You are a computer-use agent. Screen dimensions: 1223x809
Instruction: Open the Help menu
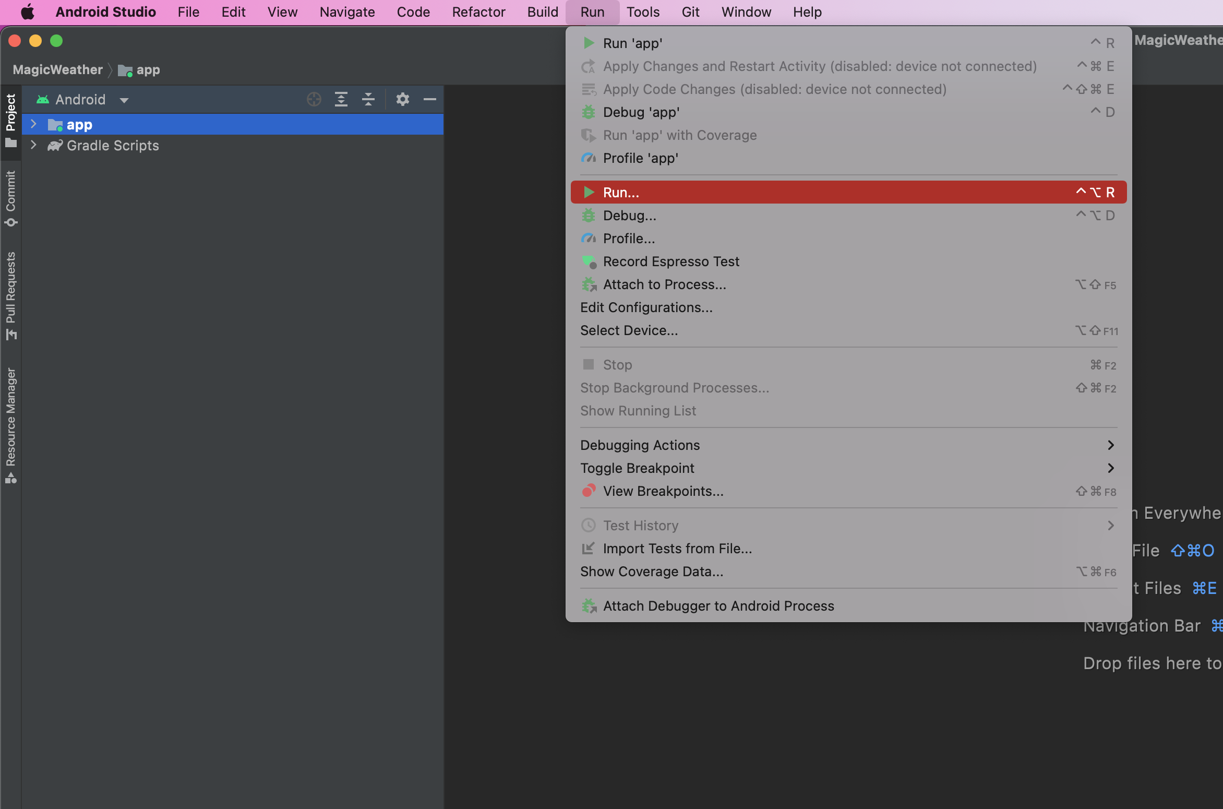pyautogui.click(x=807, y=11)
